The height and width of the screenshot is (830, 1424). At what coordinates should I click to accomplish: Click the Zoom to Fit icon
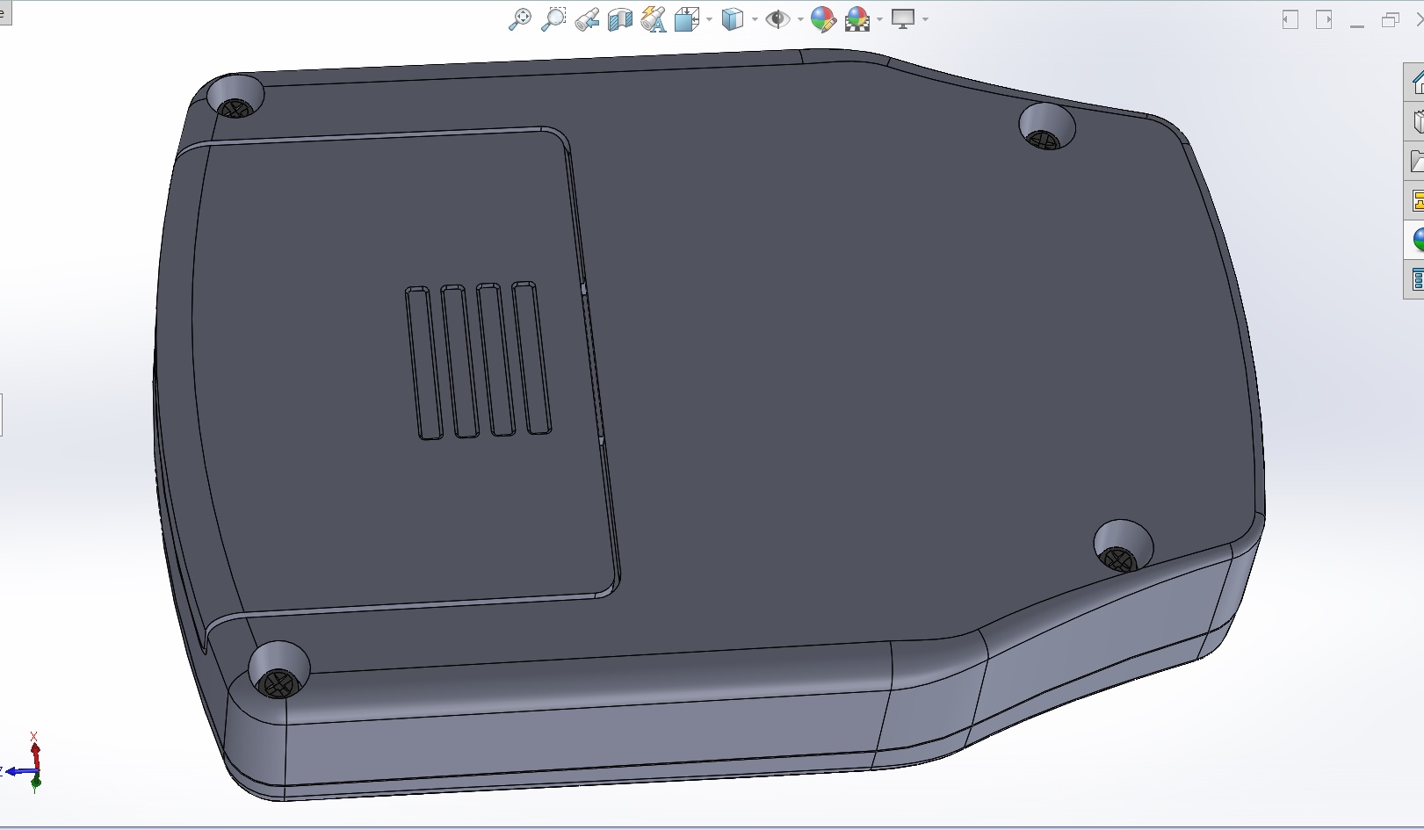pyautogui.click(x=520, y=19)
